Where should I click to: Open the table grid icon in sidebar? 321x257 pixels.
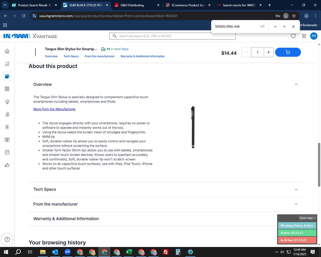tap(7, 89)
